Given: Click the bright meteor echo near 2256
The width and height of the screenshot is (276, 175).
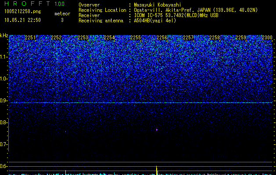Looking at the screenshot, I should pyautogui.click(x=157, y=130).
